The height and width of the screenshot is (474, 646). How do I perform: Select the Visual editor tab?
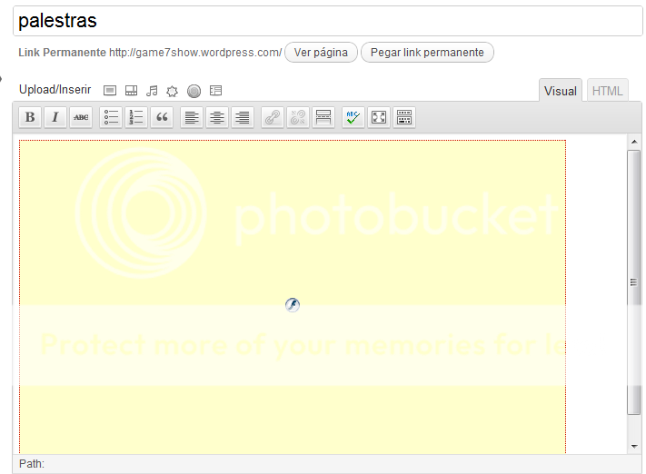point(561,91)
